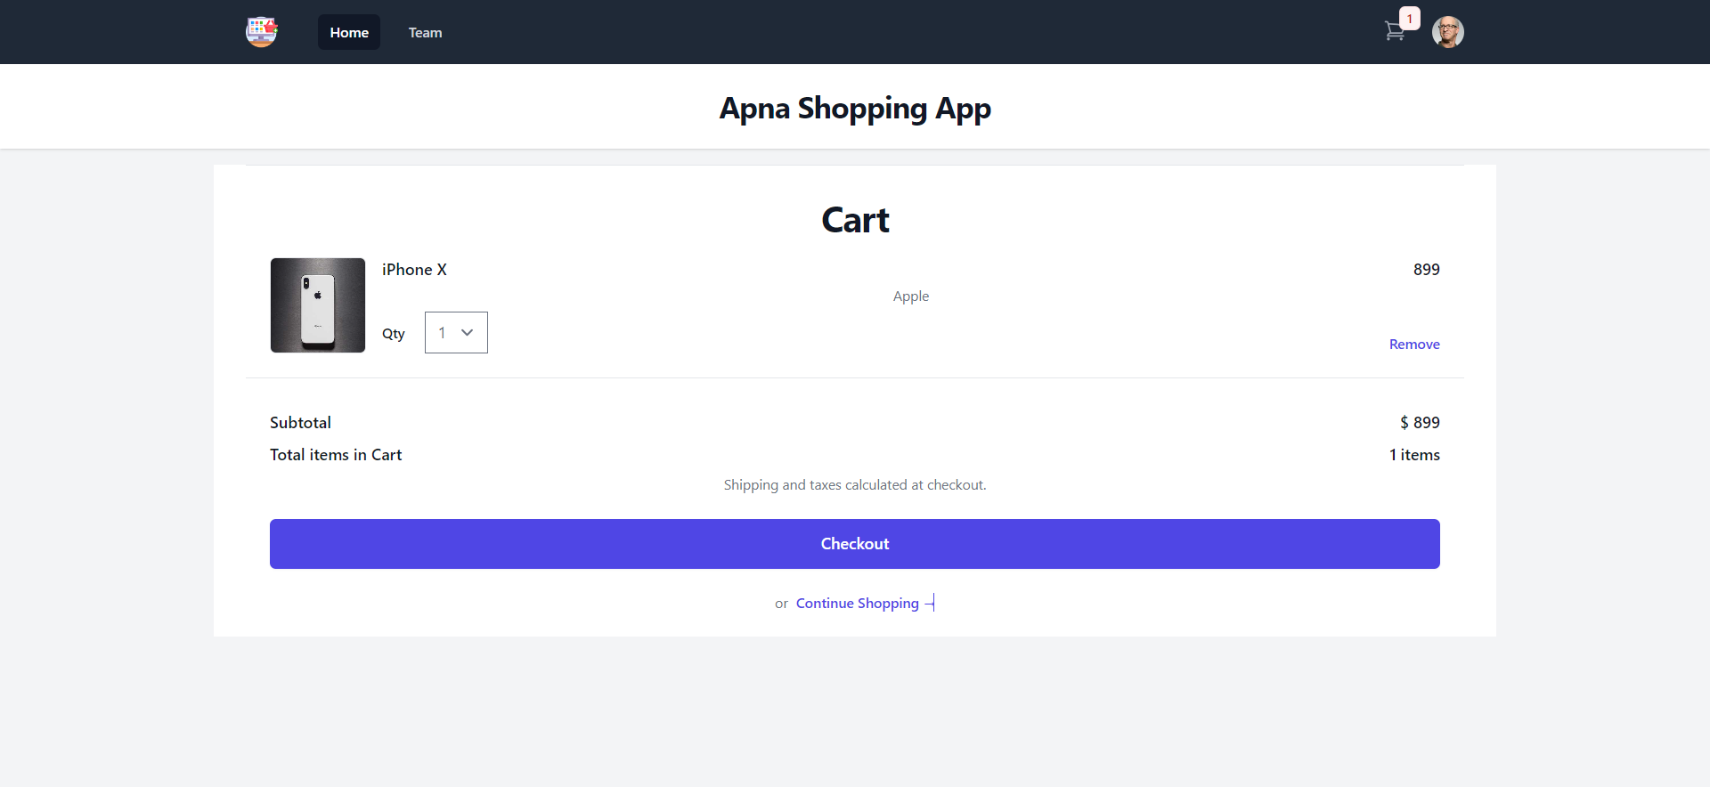This screenshot has height=787, width=1710.
Task: Open the user profile avatar
Action: tap(1448, 32)
